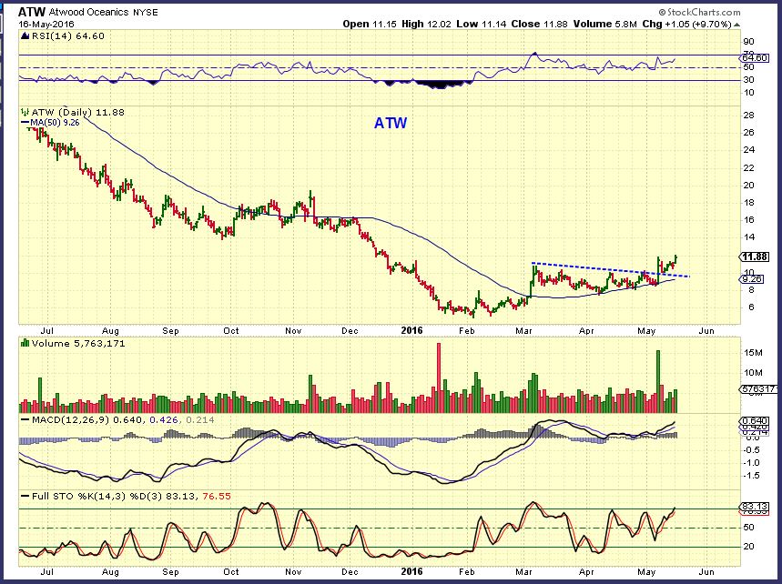
Task: Click the red 76.55 stochastic %D value
Action: [217, 497]
